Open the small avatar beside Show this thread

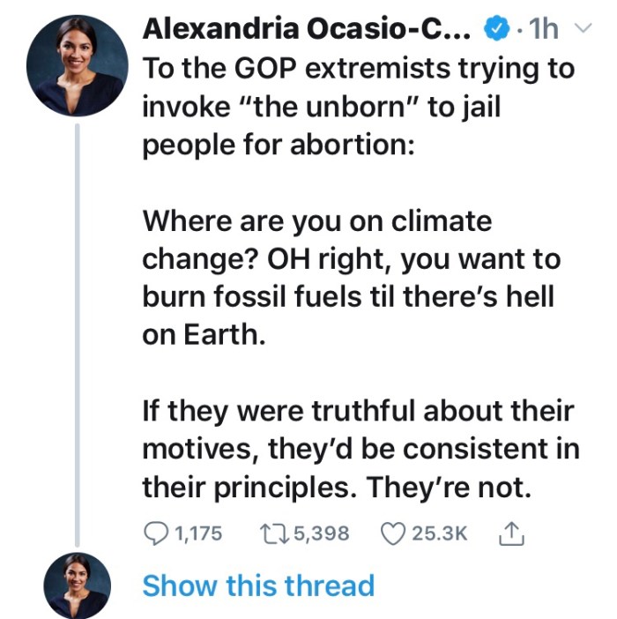(78, 585)
